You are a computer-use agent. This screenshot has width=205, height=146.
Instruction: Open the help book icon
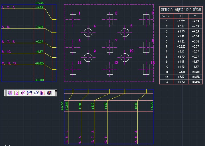click(49, 93)
